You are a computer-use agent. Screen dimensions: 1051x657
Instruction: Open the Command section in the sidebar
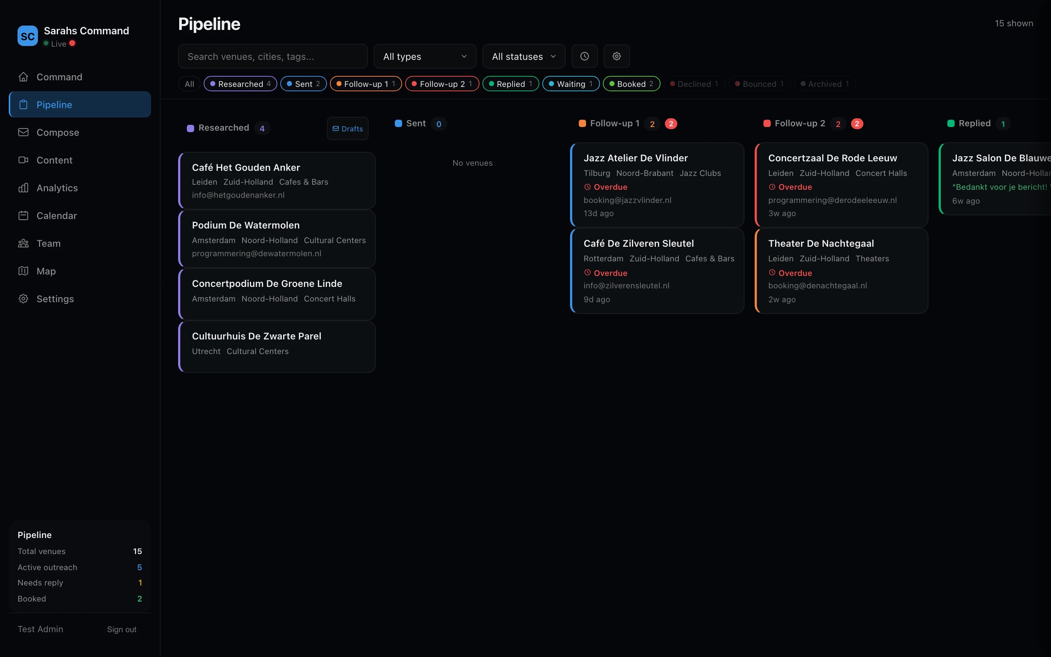click(x=59, y=77)
